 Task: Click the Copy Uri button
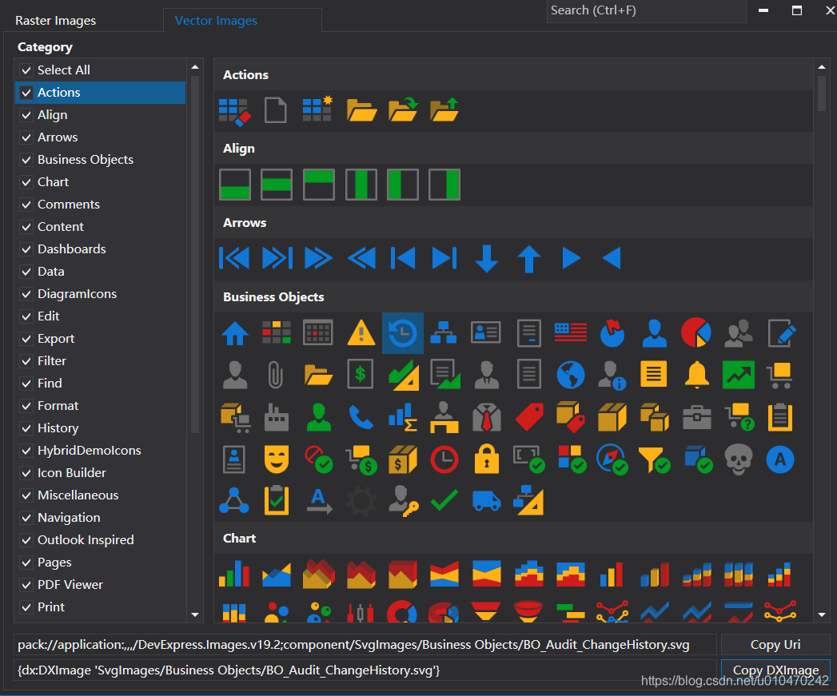[775, 644]
